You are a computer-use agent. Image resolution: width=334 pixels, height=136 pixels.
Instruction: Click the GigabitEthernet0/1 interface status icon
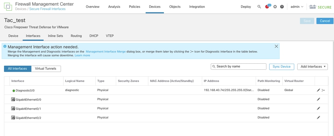(x=13, y=109)
